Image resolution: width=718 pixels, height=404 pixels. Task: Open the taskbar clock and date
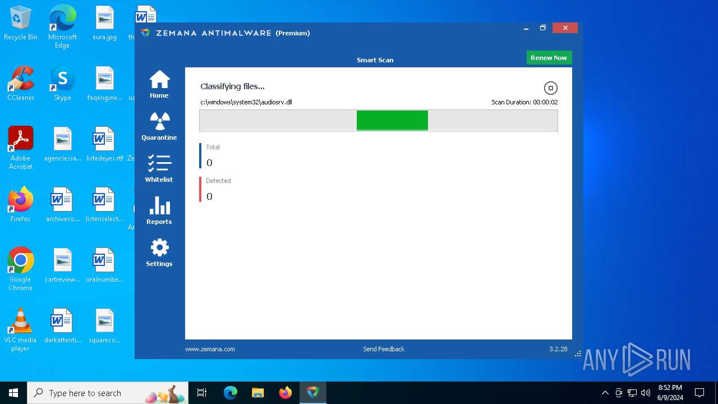click(x=670, y=393)
